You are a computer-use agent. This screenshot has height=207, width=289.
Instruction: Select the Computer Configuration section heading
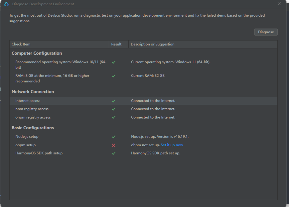point(37,53)
